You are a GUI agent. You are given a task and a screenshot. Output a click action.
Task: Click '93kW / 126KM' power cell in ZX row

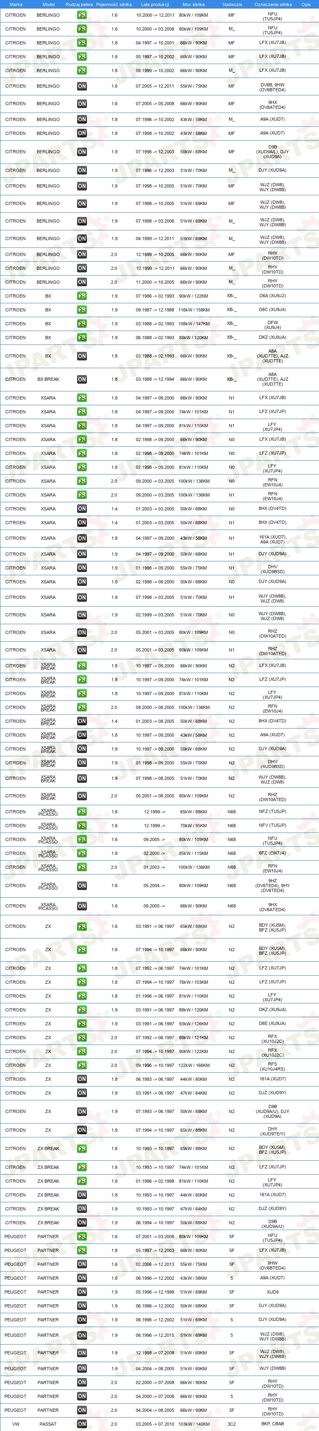[x=193, y=1024]
